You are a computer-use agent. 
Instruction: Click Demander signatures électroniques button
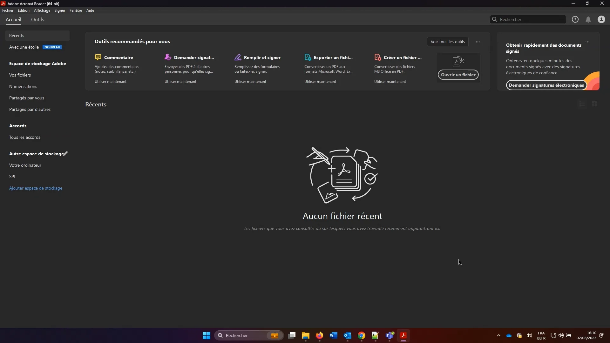[x=546, y=85]
